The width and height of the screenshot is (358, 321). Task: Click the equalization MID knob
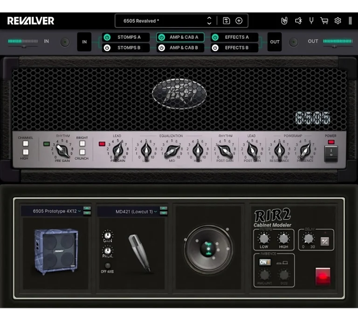coord(172,150)
